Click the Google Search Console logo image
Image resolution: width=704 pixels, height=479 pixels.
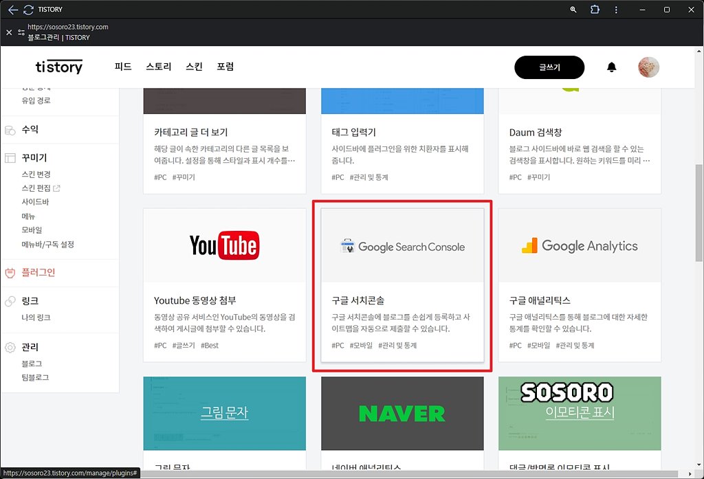(x=402, y=246)
